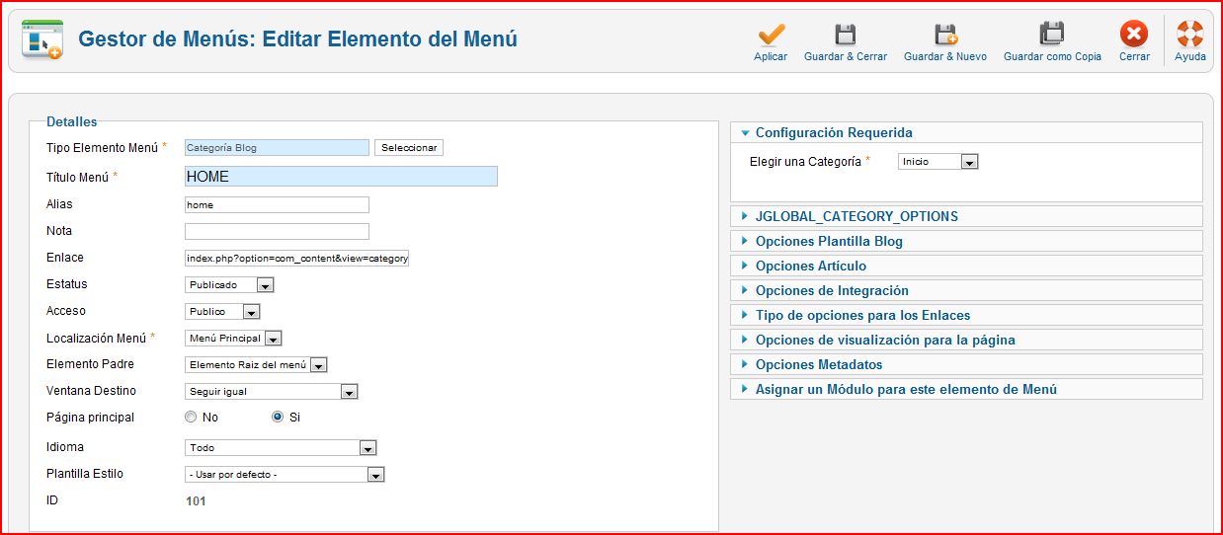Click the Alias input field
1223x535 pixels.
tap(277, 205)
